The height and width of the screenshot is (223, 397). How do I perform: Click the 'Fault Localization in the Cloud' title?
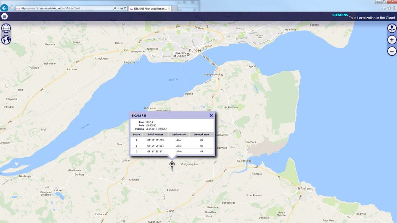[x=372, y=18]
